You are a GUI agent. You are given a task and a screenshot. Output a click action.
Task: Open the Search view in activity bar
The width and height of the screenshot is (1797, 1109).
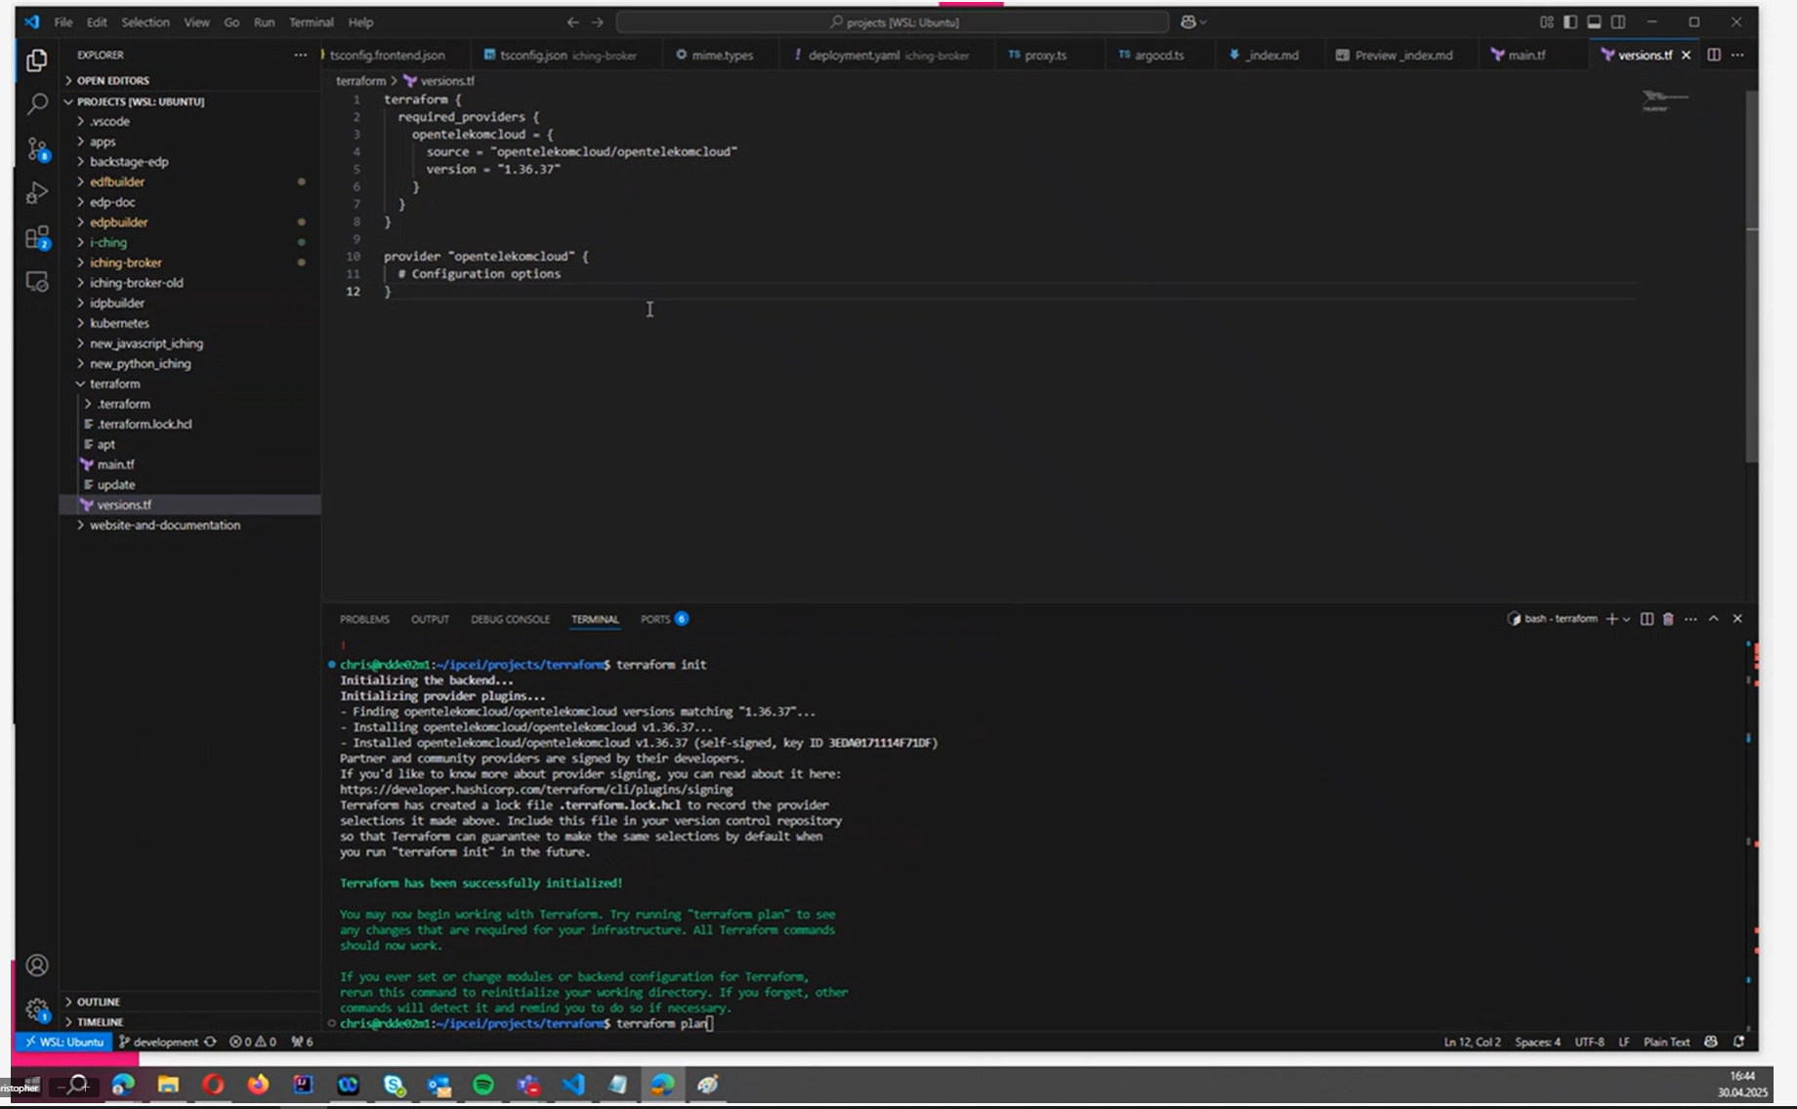[x=36, y=103]
